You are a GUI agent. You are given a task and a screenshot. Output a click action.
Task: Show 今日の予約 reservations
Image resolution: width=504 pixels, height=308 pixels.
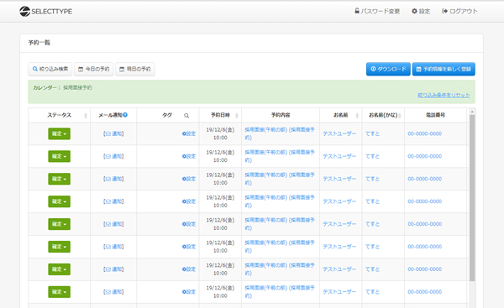click(94, 69)
